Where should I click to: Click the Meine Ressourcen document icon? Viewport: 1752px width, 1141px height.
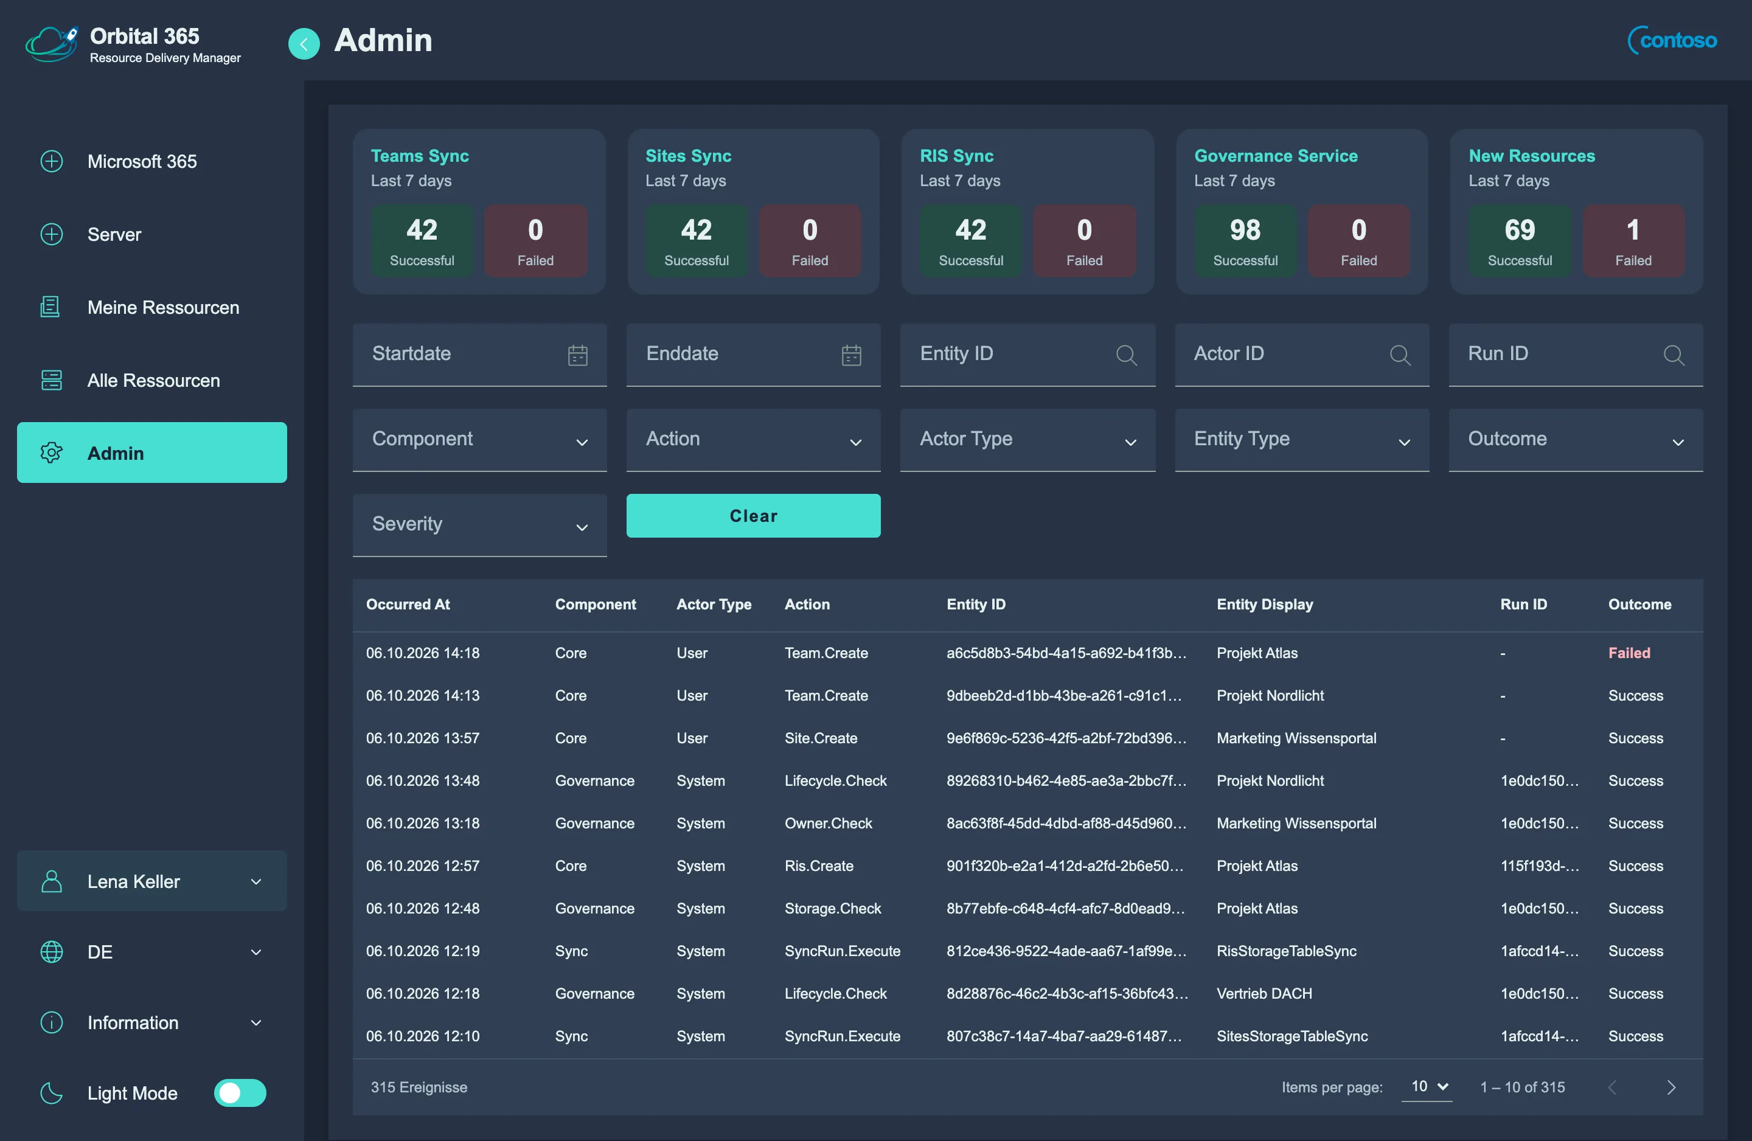click(50, 307)
